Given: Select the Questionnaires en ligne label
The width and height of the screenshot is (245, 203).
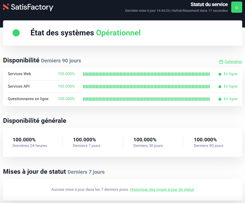Looking at the screenshot, I should click(x=28, y=99).
